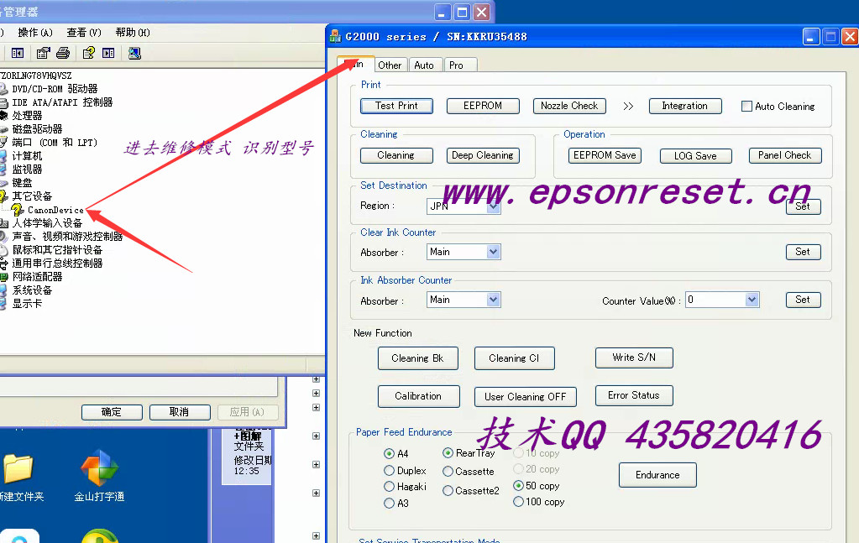Select the Duplex paper radio button
This screenshot has height=543, width=859.
pyautogui.click(x=389, y=471)
